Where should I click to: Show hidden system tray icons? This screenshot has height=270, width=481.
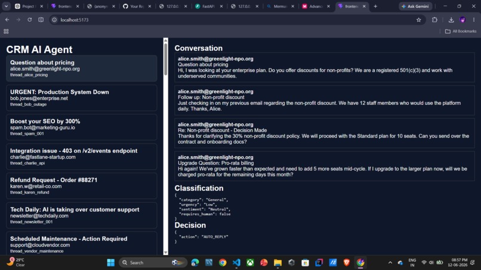(390, 262)
